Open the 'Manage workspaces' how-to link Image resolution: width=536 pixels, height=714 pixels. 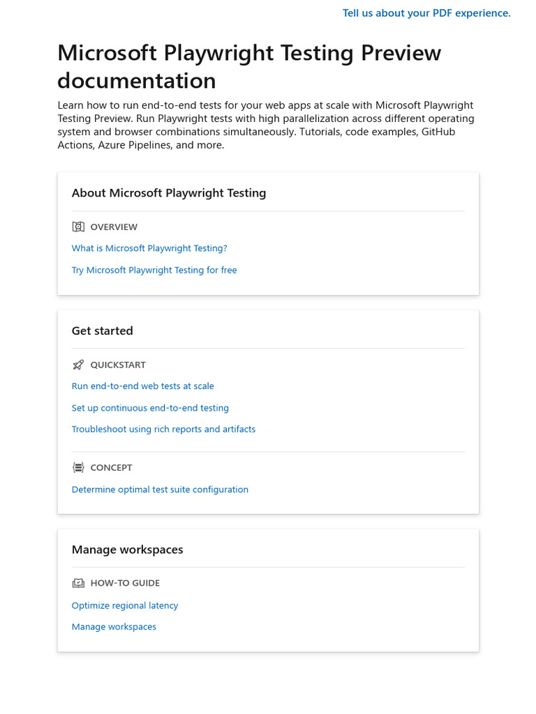pyautogui.click(x=114, y=627)
